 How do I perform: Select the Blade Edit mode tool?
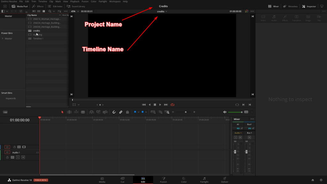point(83,112)
